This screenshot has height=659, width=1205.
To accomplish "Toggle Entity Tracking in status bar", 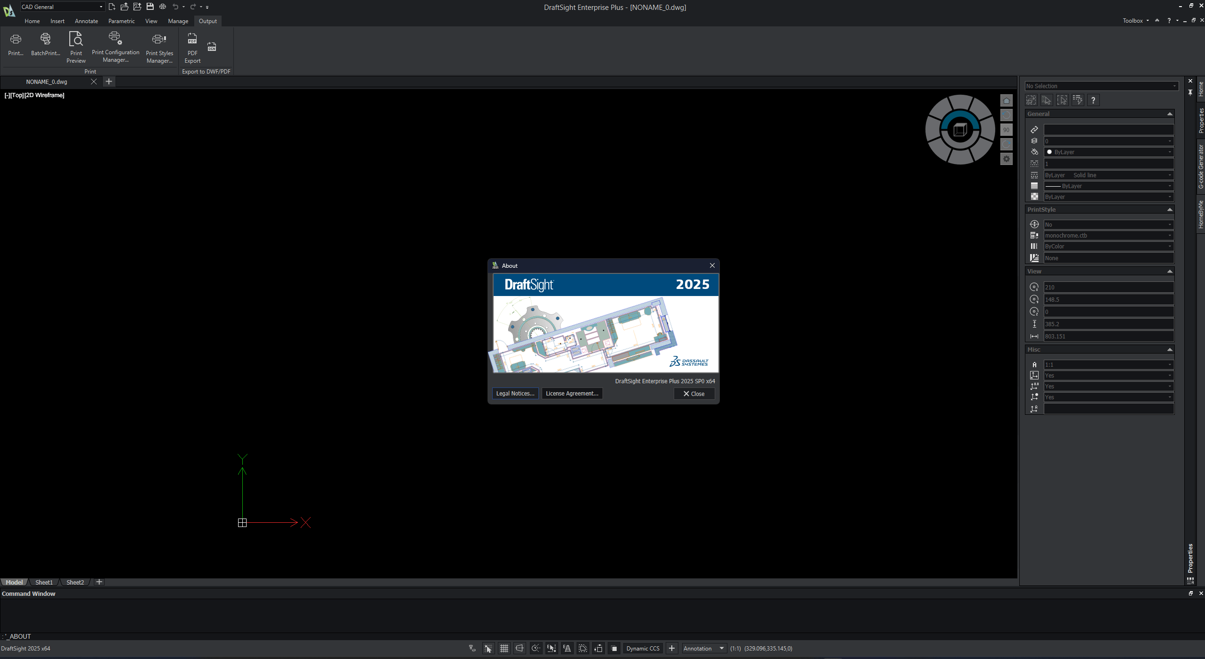I will point(567,648).
